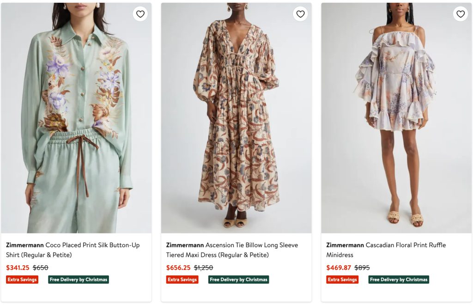Click the $469.87 sale price
The width and height of the screenshot is (473, 305).
tap(339, 268)
